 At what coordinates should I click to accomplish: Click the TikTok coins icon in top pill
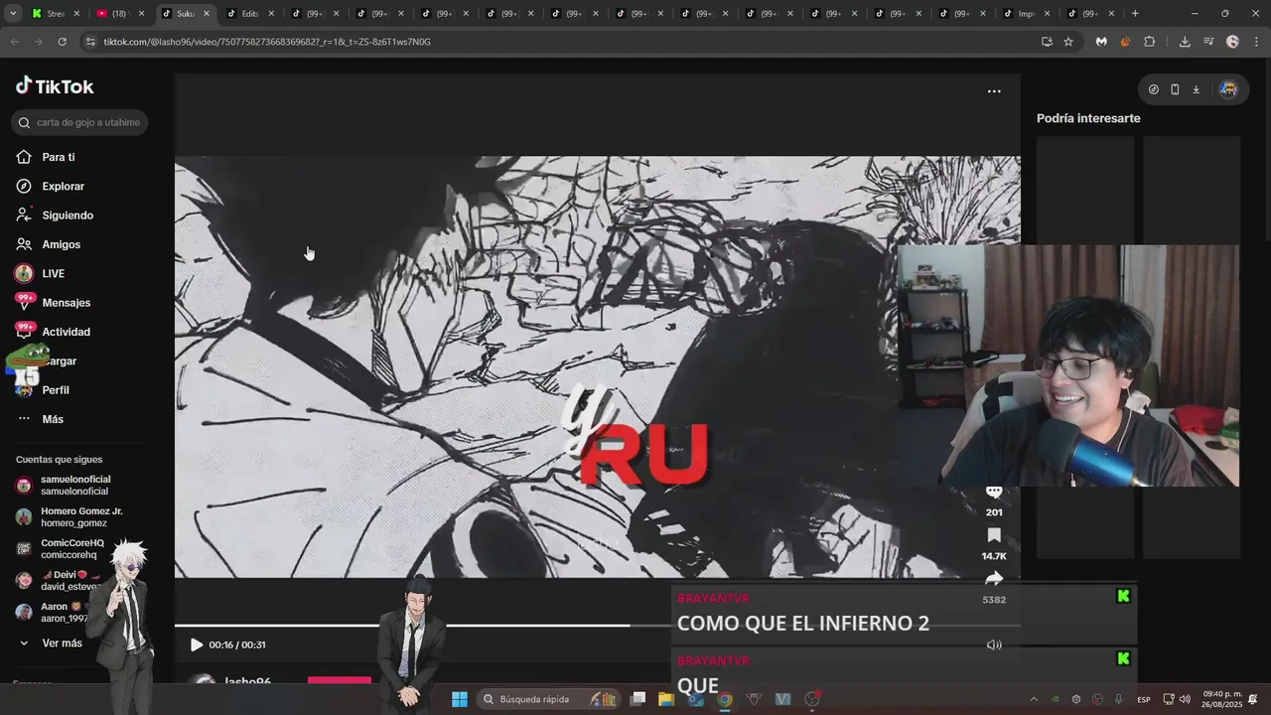1153,89
